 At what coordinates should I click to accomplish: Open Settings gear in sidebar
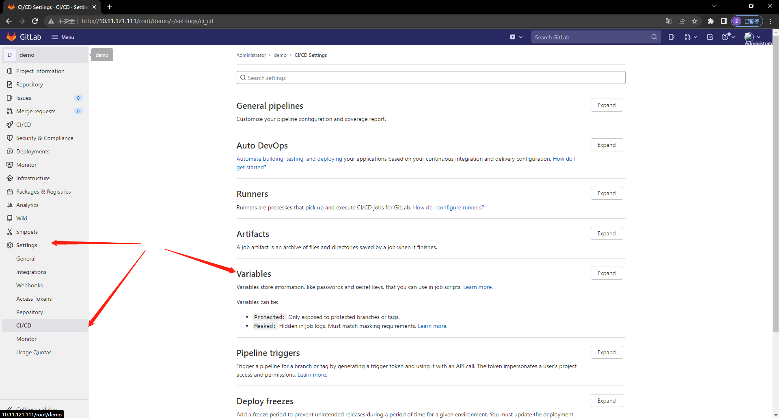[x=45, y=245]
